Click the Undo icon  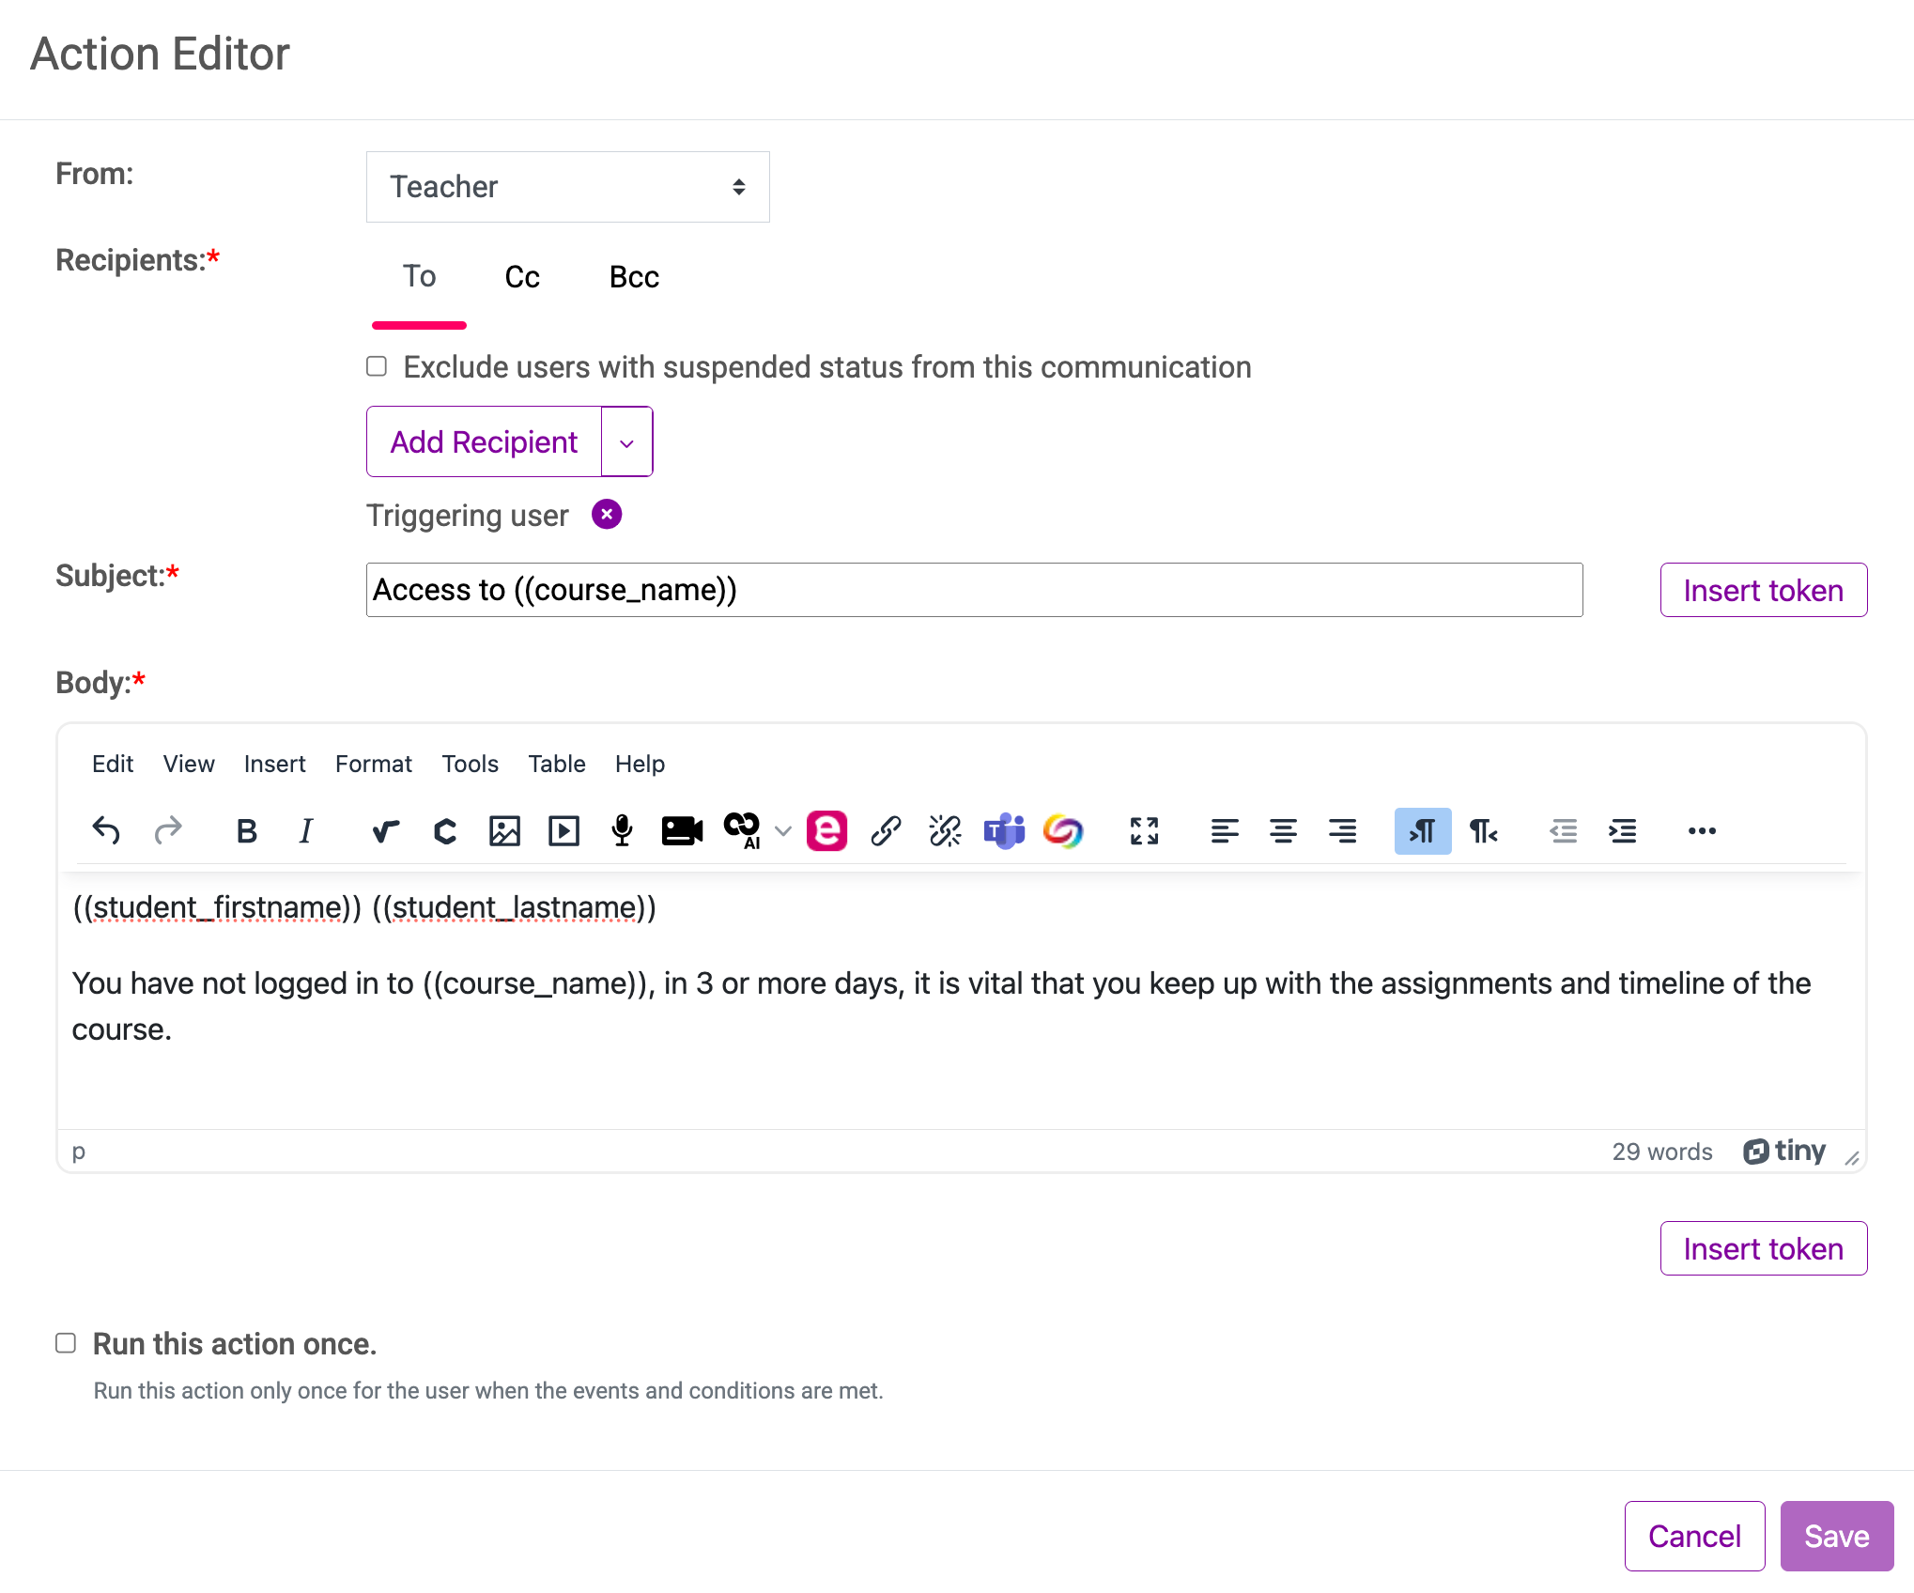click(x=106, y=830)
